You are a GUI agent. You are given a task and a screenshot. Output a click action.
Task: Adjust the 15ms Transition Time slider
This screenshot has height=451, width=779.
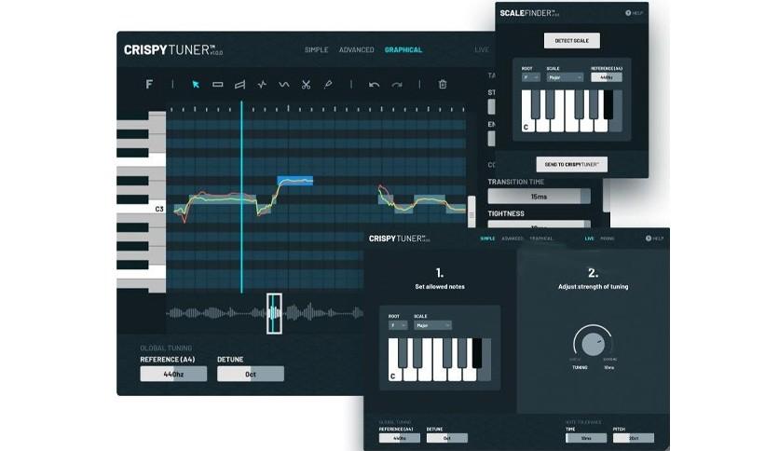point(539,197)
